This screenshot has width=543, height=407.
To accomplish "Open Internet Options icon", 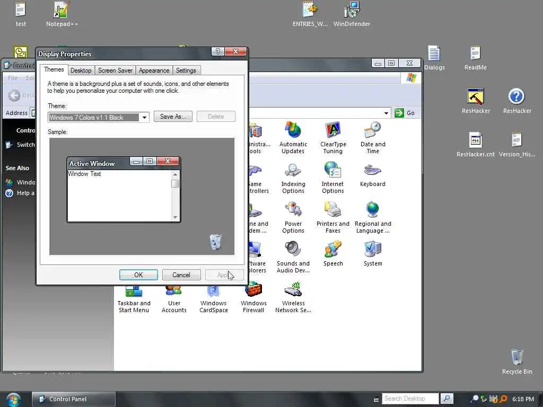I will click(x=333, y=178).
